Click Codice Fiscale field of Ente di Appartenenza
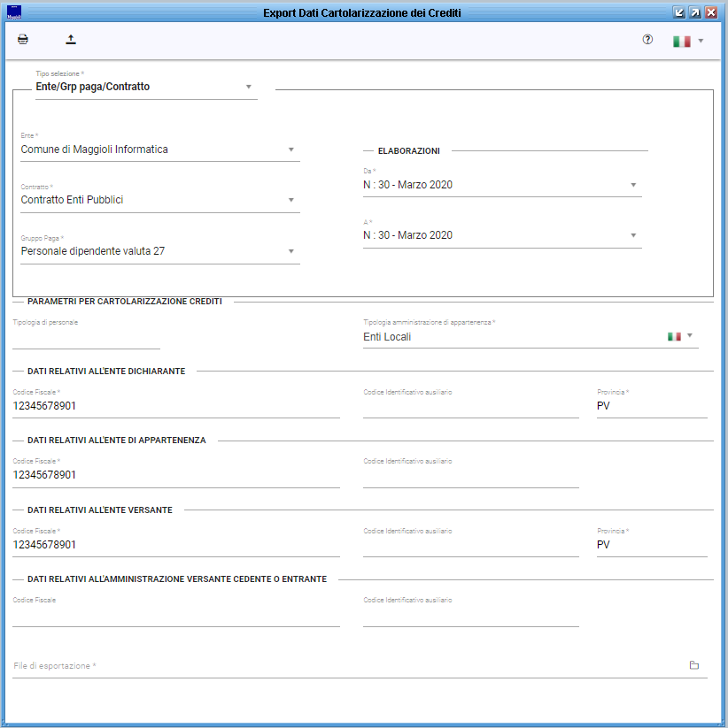 [176, 475]
